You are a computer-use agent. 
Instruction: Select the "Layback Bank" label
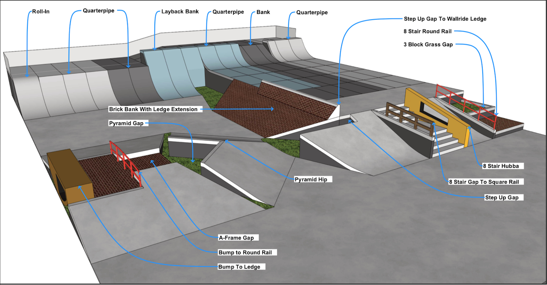click(180, 12)
